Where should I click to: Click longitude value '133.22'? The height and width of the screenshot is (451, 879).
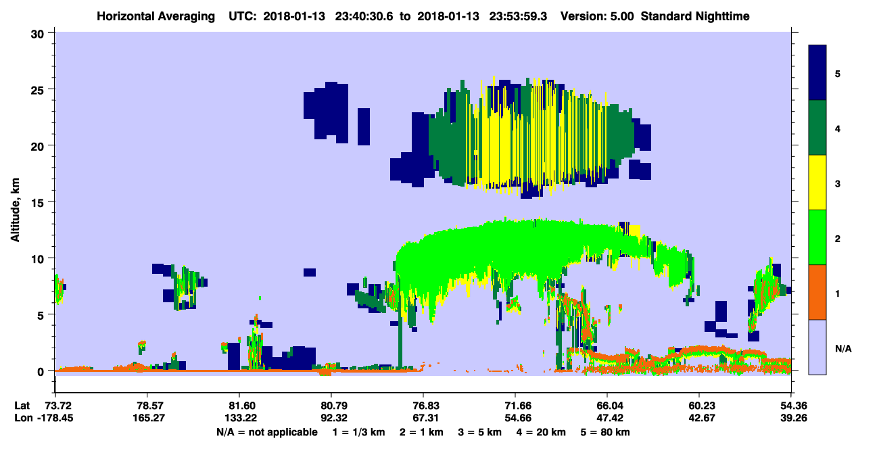pyautogui.click(x=239, y=418)
